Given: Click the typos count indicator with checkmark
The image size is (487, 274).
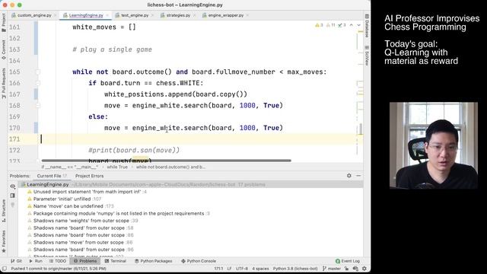Looking at the screenshot, I should [x=342, y=25].
